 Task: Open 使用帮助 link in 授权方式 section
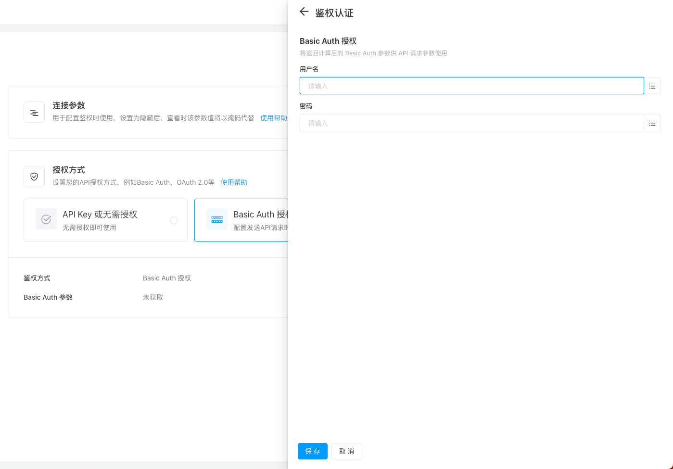pyautogui.click(x=234, y=182)
